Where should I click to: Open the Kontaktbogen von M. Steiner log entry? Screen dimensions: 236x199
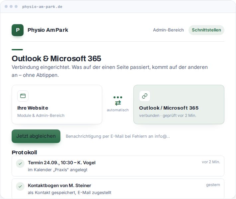[118, 188]
